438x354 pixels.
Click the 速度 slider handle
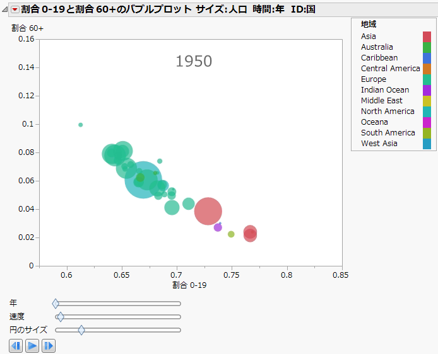click(60, 317)
